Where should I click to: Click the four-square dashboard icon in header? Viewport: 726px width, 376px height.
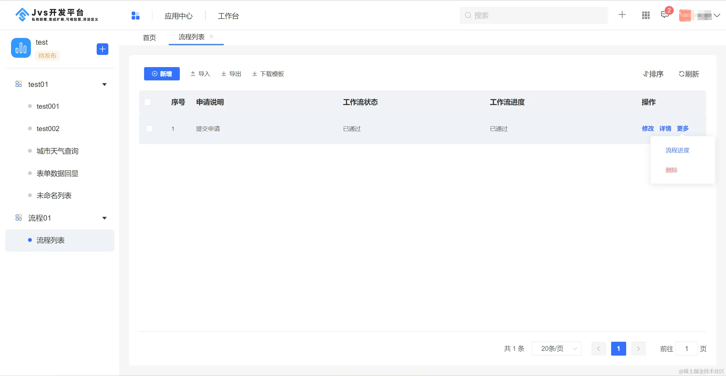[x=136, y=16]
